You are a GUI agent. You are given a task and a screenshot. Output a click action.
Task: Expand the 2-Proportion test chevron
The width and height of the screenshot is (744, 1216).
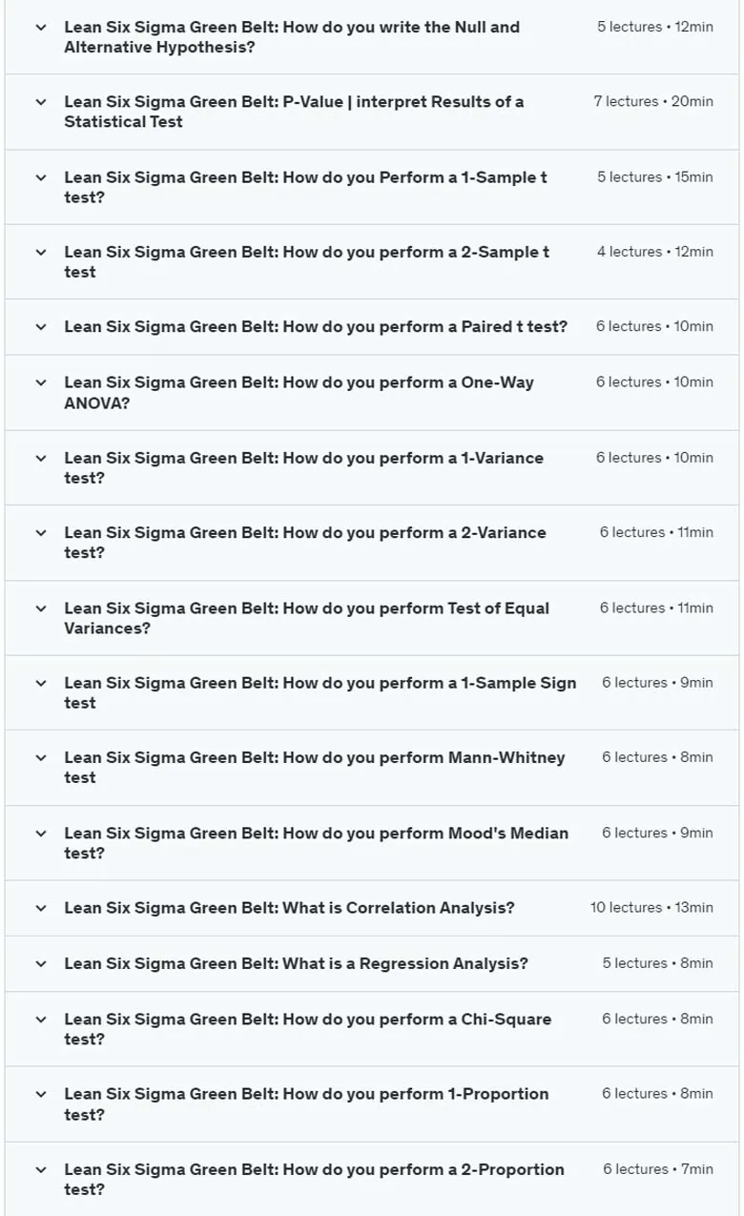point(40,1170)
